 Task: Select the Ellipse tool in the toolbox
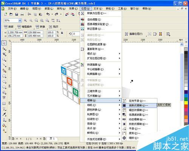click(4, 82)
